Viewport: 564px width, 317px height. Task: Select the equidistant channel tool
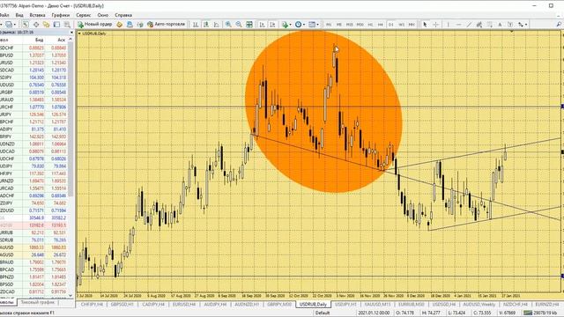[x=479, y=25]
